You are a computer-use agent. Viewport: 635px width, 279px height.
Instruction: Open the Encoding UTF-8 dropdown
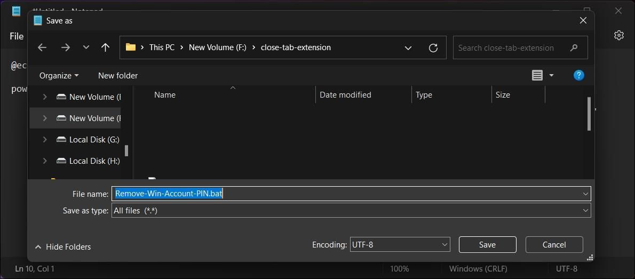400,244
